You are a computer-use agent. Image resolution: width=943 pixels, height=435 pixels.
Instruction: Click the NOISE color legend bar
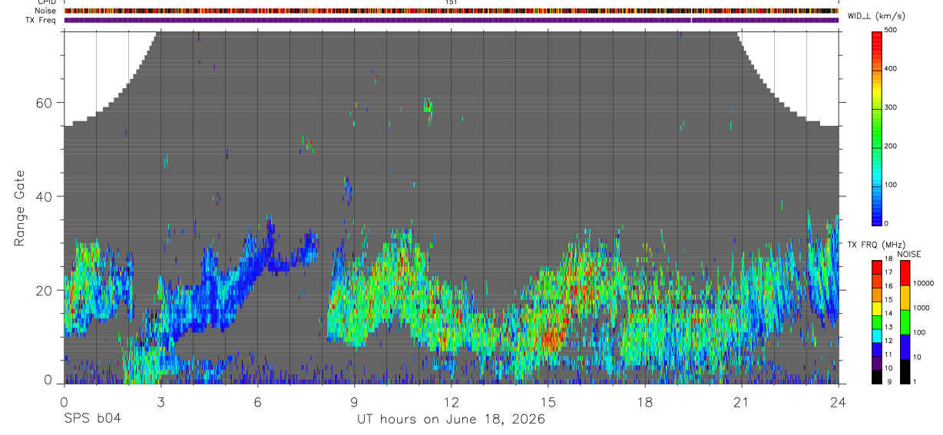pos(905,321)
